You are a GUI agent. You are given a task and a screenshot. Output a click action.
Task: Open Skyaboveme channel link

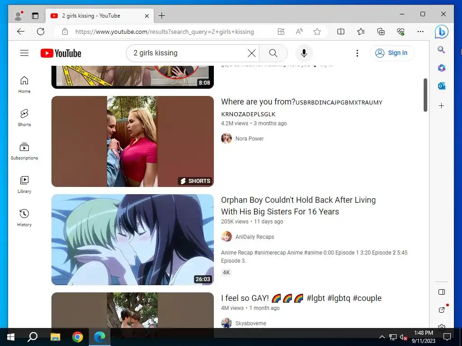coord(250,323)
